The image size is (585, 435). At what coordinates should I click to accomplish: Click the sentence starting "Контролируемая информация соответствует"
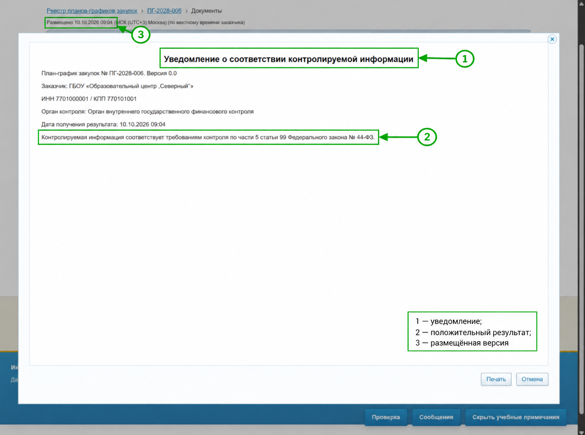tap(208, 137)
